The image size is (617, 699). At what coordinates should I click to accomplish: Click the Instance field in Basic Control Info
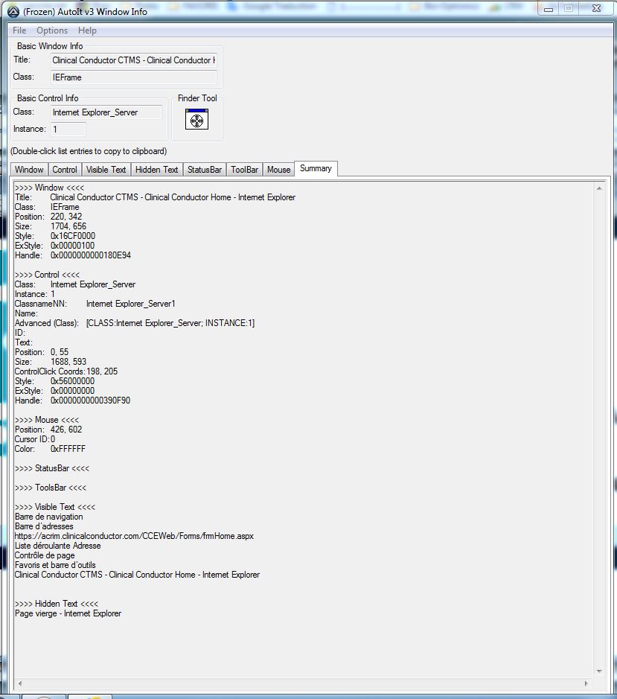(68, 130)
